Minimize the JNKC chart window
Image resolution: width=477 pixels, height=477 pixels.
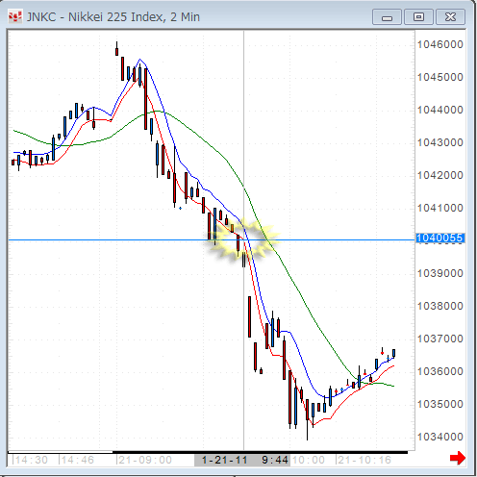tap(387, 17)
